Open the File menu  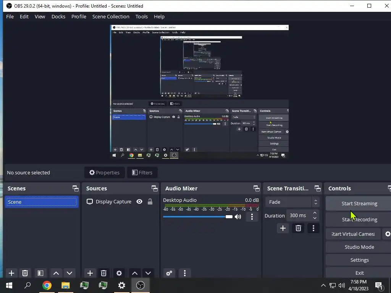[10, 17]
